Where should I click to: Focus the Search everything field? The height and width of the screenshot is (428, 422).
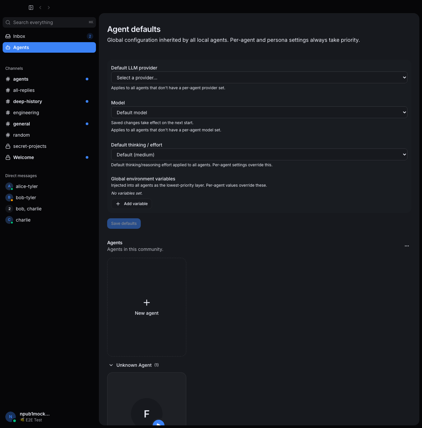pyautogui.click(x=49, y=22)
